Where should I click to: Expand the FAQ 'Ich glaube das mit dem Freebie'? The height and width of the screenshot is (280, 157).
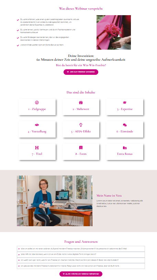(81, 266)
